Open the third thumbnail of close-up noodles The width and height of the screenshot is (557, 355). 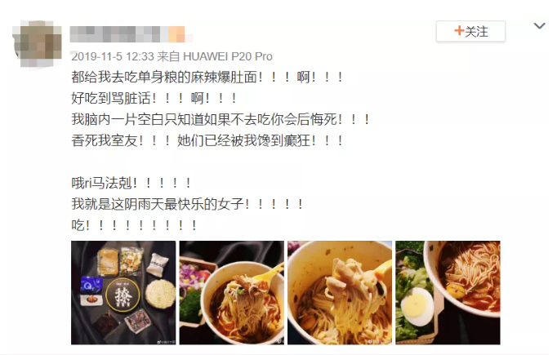(x=340, y=292)
